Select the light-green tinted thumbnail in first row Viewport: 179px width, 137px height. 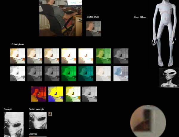[x=103, y=56]
